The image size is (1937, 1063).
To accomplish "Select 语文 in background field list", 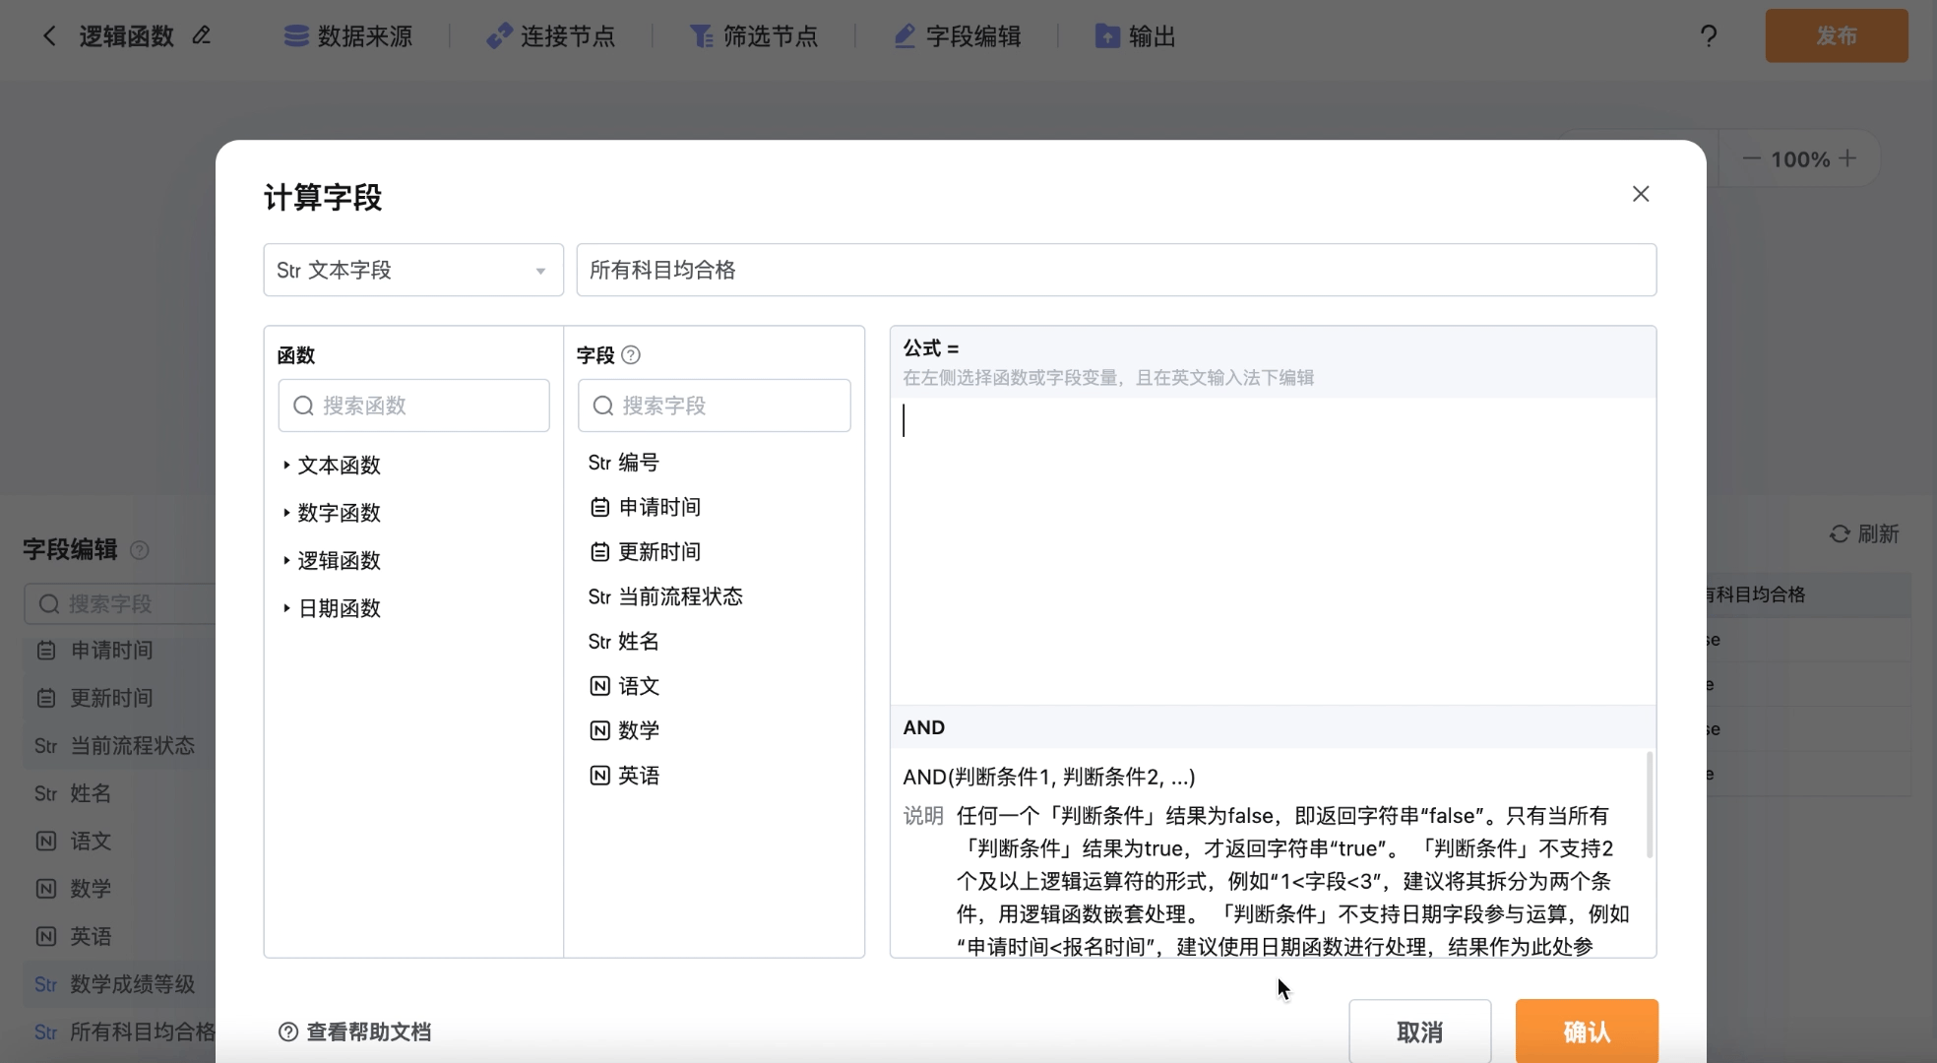I will tap(74, 842).
